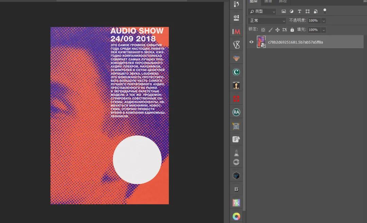Toggle the layer filter on/off switch
This screenshot has width=367, height=223.
[x=325, y=11]
